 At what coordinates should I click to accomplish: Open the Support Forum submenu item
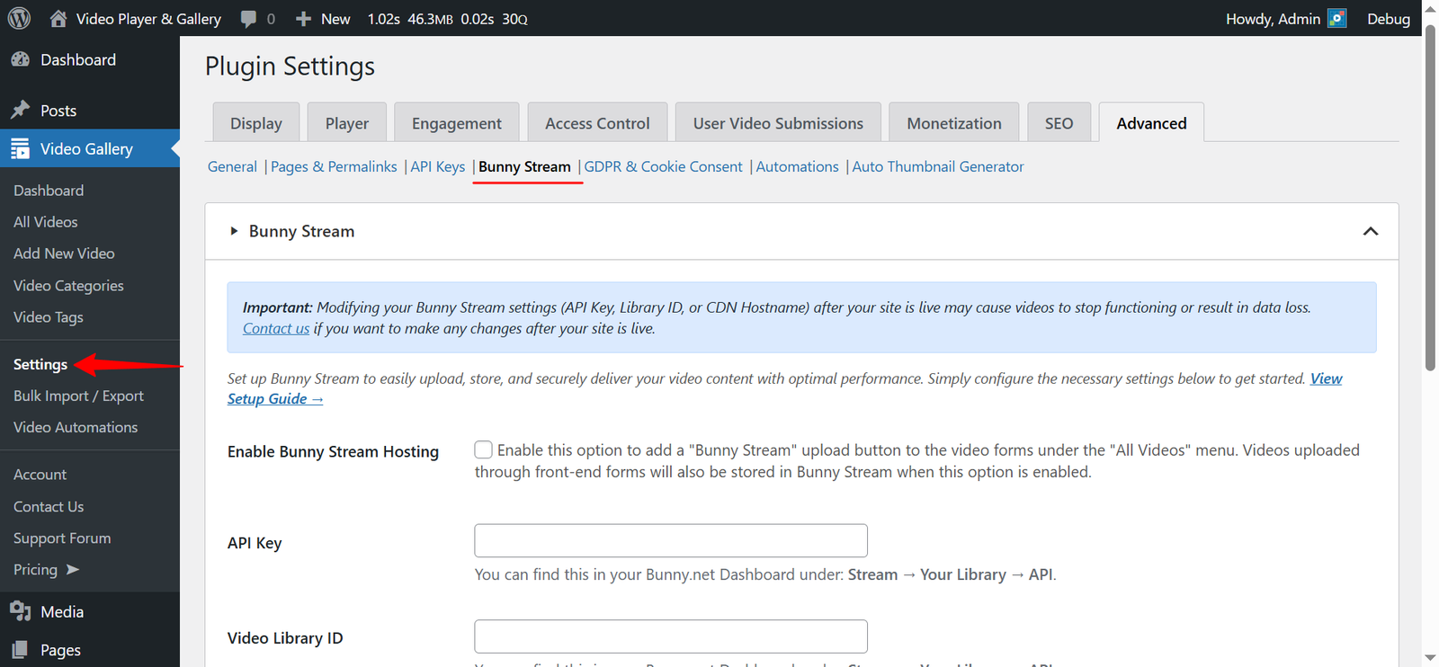coord(62,538)
